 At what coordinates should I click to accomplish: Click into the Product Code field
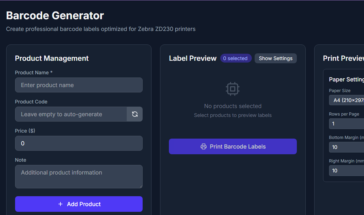click(71, 114)
